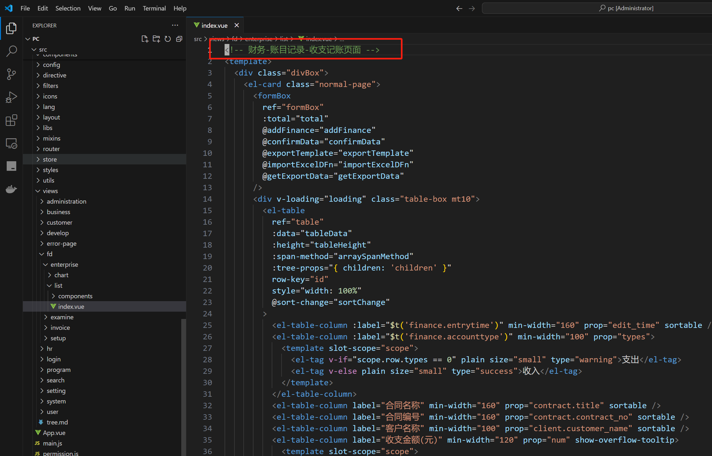Open the Go menu

[113, 8]
